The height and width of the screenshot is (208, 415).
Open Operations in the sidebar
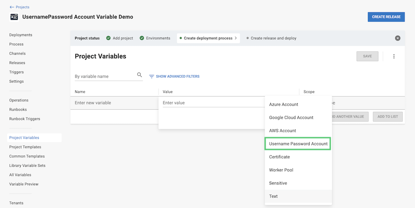tap(19, 101)
